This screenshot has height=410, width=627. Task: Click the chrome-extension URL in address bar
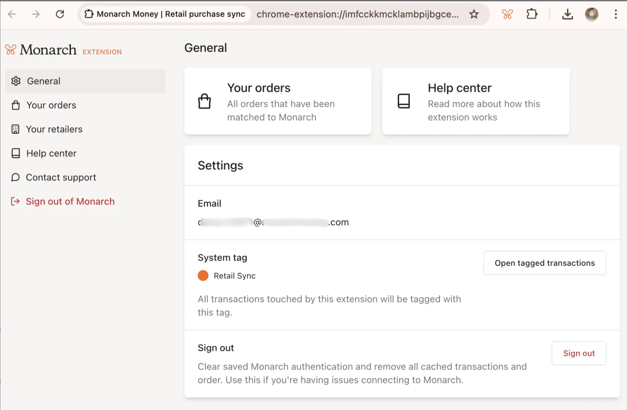pyautogui.click(x=358, y=14)
